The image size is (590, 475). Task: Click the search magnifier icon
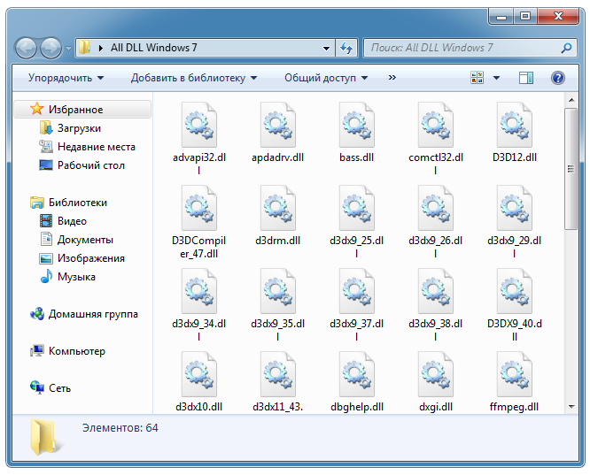pos(566,48)
